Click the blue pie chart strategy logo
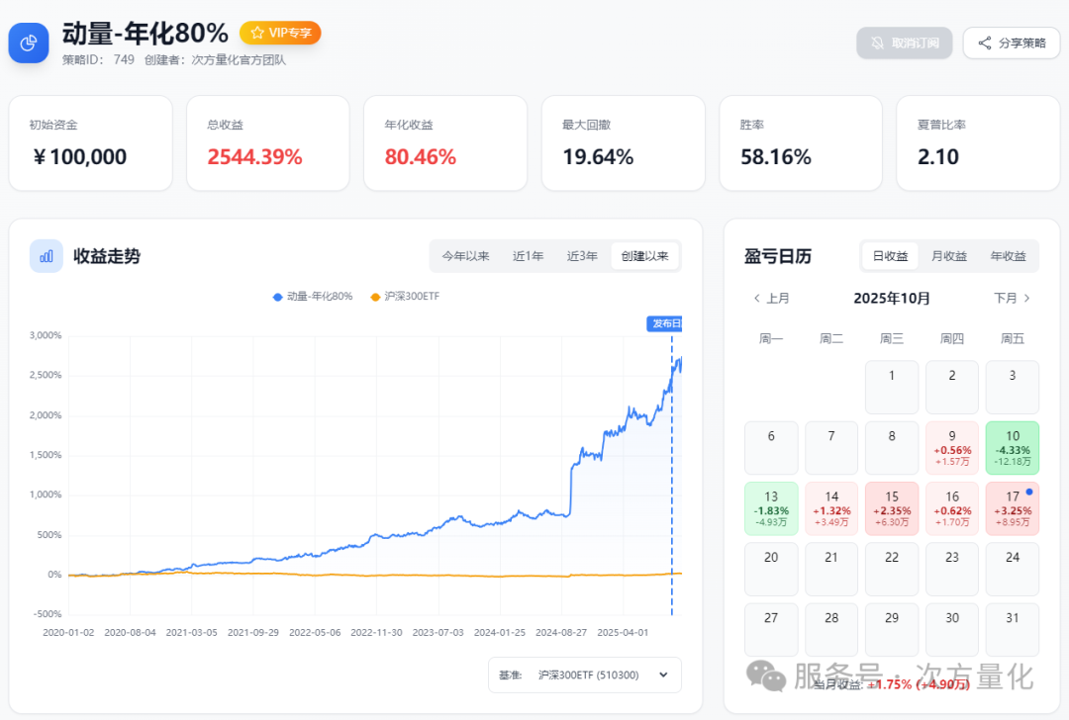Image resolution: width=1069 pixels, height=720 pixels. click(28, 43)
